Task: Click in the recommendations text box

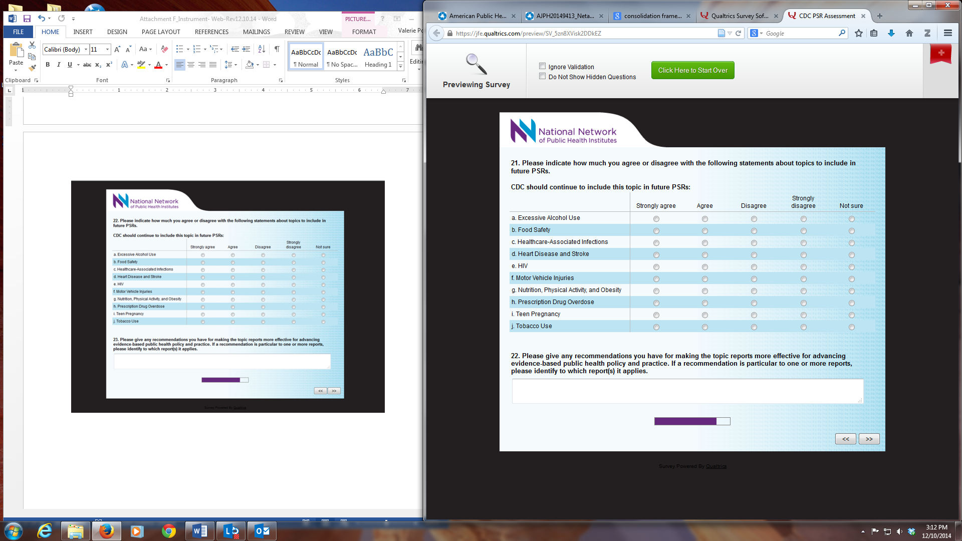Action: tap(687, 391)
